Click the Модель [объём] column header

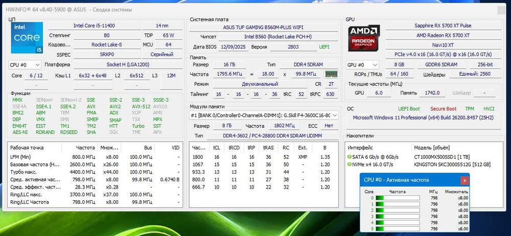(x=432, y=148)
